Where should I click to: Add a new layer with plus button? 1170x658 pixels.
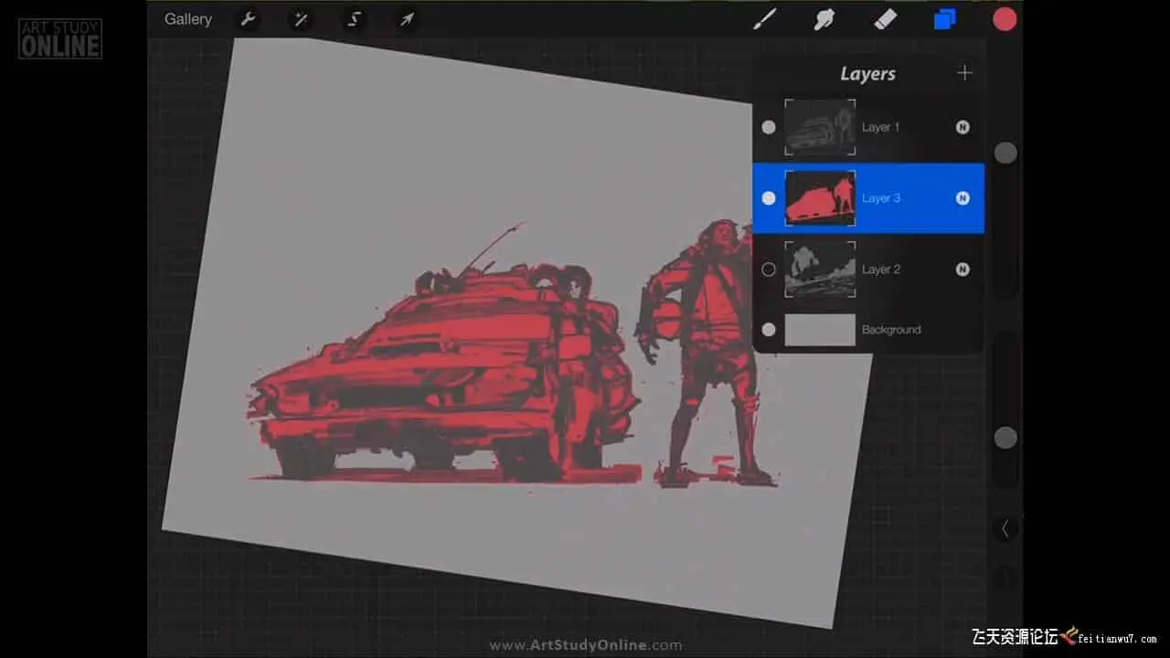click(x=965, y=73)
